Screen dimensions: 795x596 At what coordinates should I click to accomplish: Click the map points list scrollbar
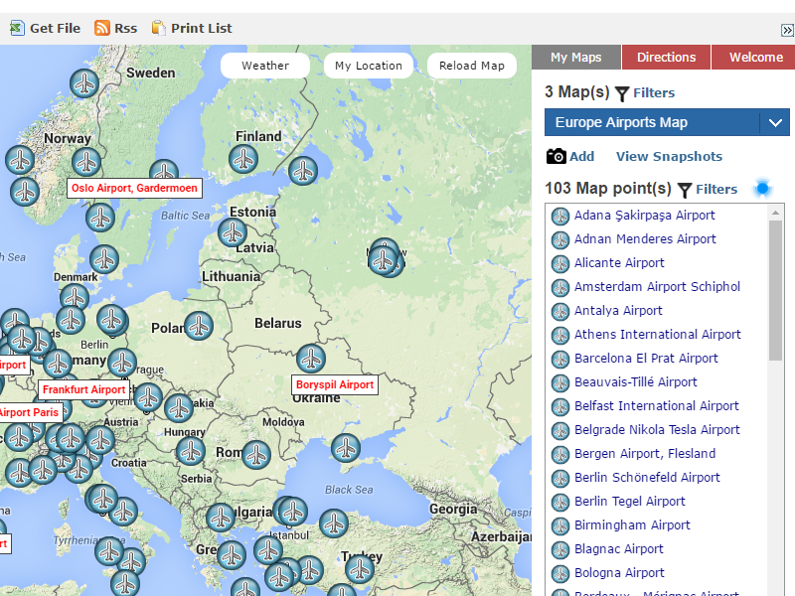click(x=776, y=288)
